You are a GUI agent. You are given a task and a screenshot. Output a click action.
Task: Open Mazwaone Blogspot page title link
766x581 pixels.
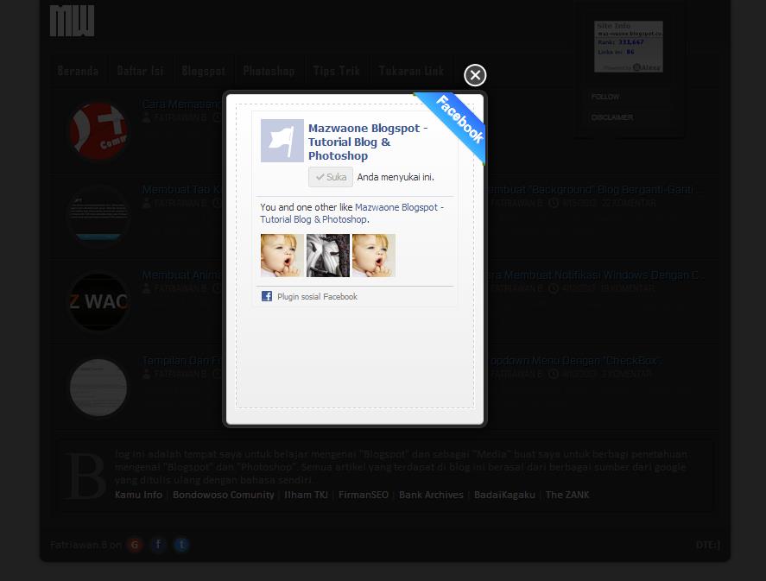tap(368, 142)
